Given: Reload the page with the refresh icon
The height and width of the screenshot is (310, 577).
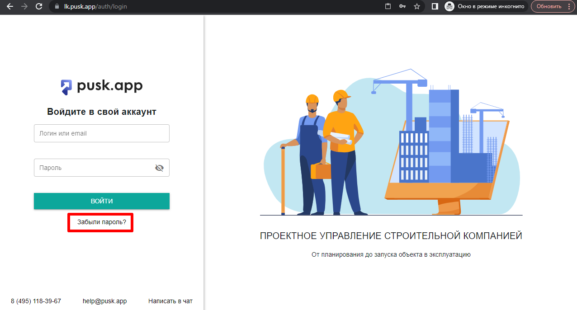Looking at the screenshot, I should click(x=39, y=6).
